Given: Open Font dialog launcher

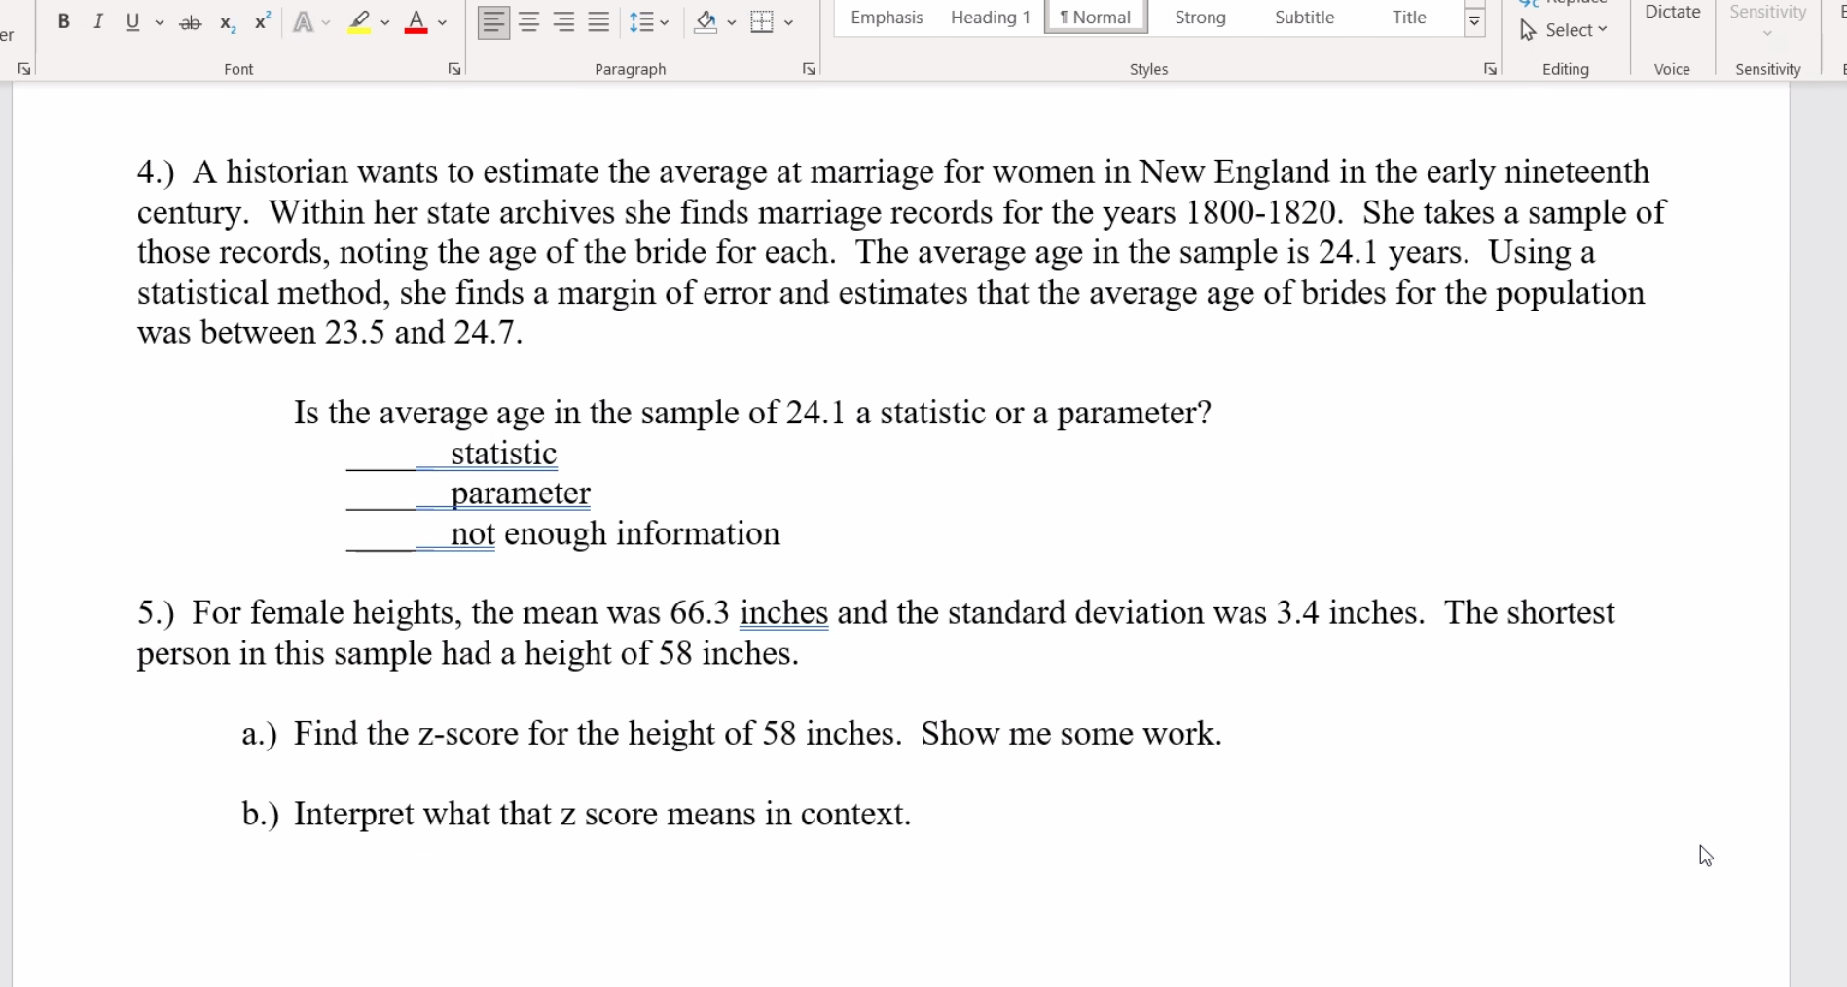Looking at the screenshot, I should 454,69.
